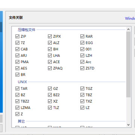Toggle the BH checkbox
Viewport: 135px width, 135px height.
(50, 49)
